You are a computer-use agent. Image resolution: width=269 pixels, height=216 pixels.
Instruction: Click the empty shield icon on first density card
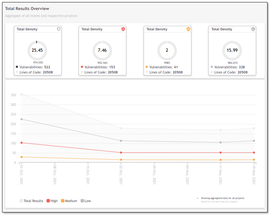pos(59,29)
